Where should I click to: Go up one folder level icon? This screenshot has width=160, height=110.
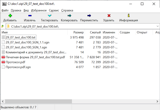[3, 26]
